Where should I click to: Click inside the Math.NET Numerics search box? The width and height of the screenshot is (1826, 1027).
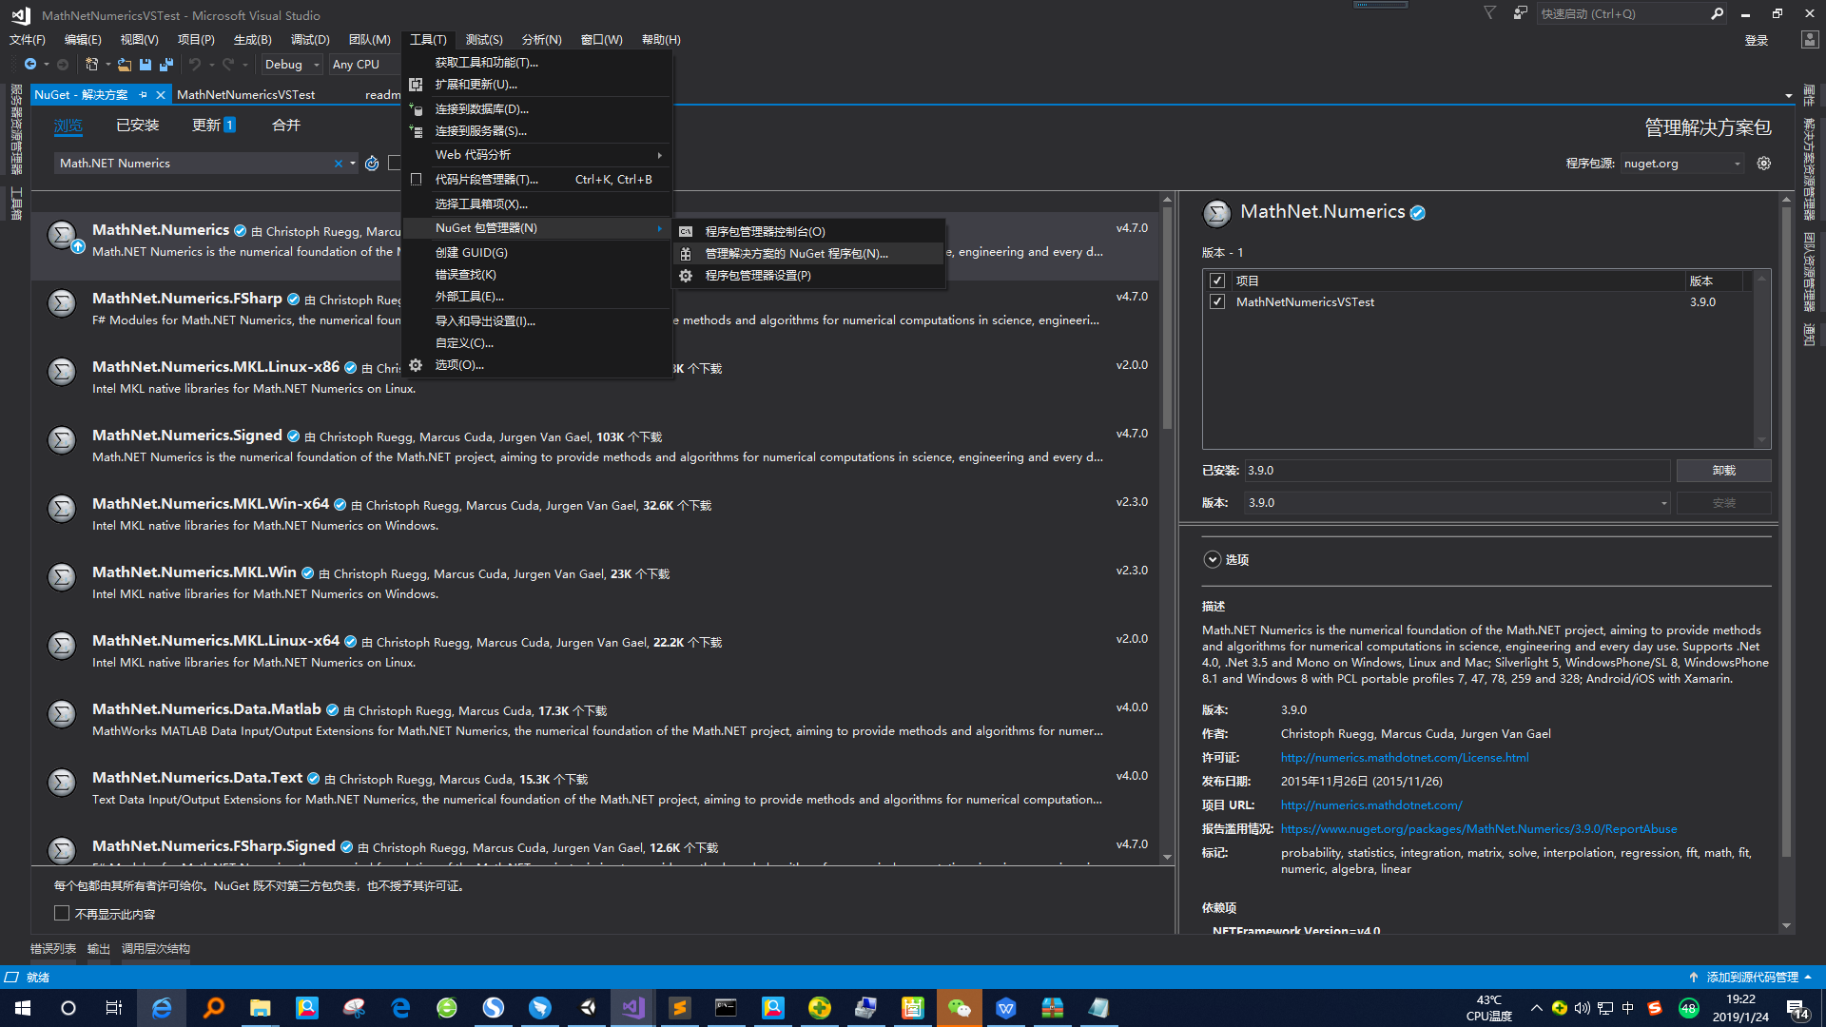pos(190,163)
